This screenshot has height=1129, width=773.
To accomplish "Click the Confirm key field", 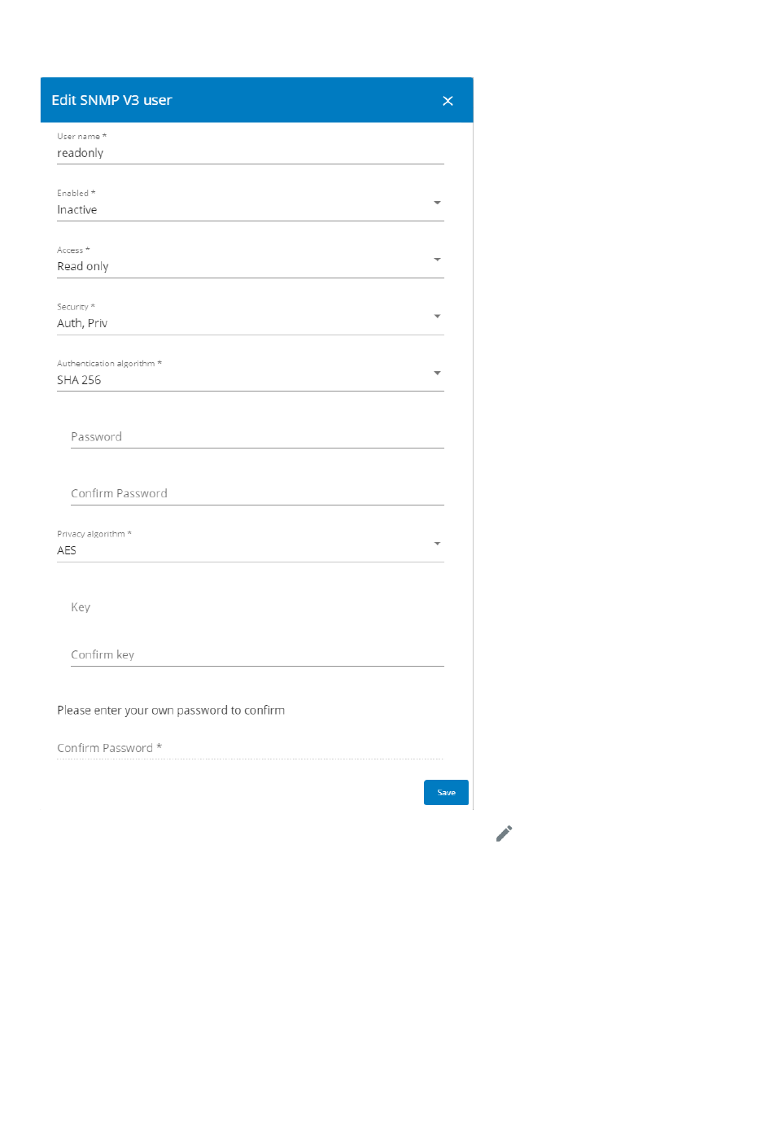I will 257,655.
